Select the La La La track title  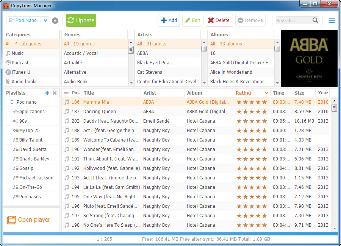coord(111,187)
